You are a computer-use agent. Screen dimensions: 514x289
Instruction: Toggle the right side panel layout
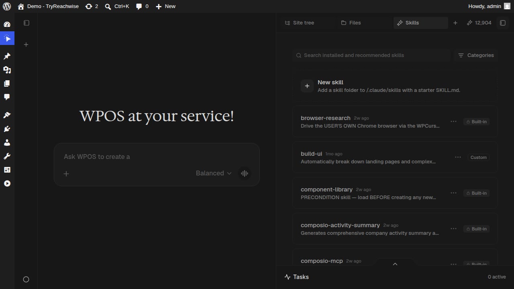point(503,23)
